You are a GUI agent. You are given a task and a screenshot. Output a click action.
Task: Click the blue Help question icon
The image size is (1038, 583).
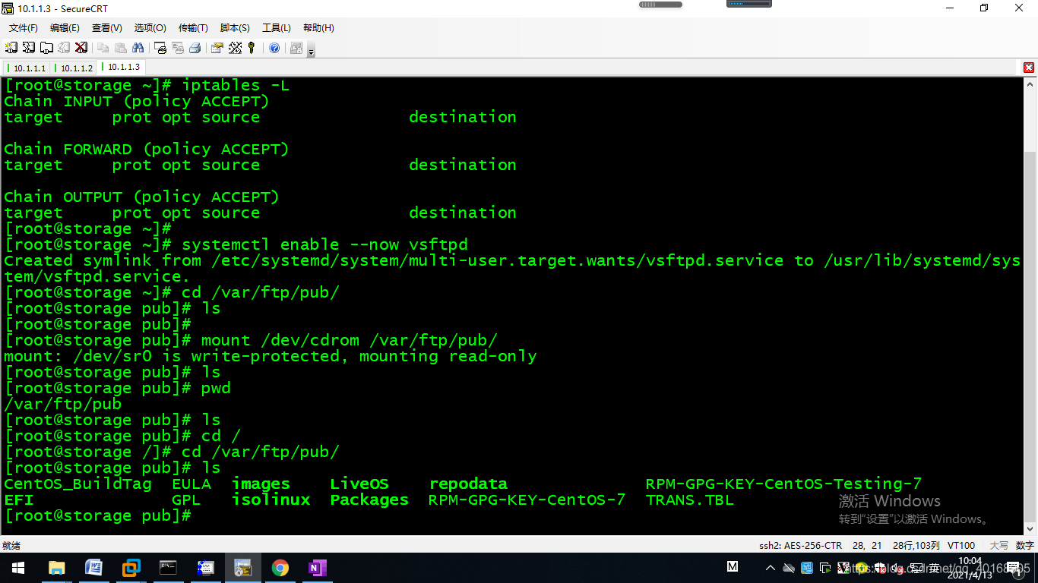[274, 48]
